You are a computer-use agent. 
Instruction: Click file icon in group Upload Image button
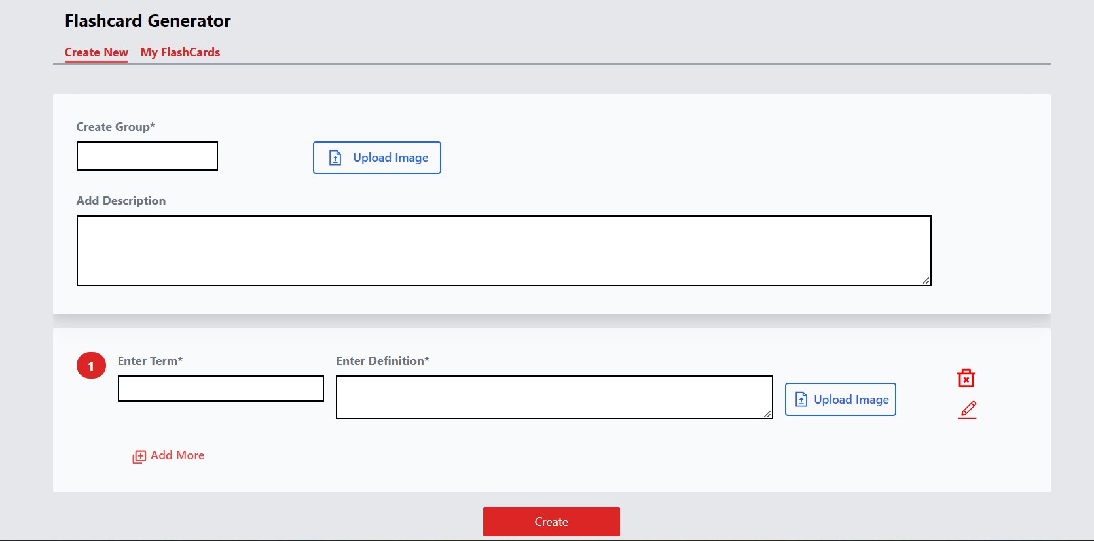tap(335, 158)
